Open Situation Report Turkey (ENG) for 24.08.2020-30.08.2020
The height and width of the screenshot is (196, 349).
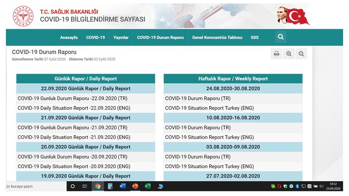point(209,108)
